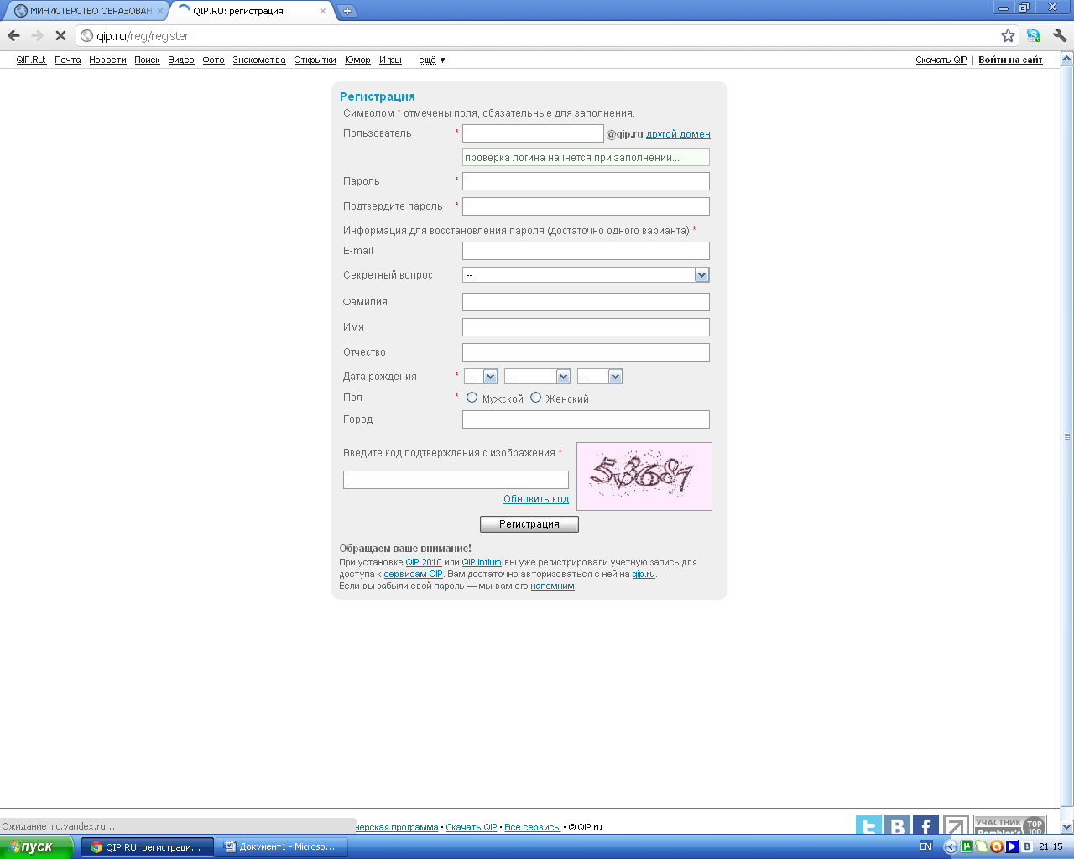The image size is (1074, 859).
Task: Click the browser back arrow
Action: click(x=13, y=35)
